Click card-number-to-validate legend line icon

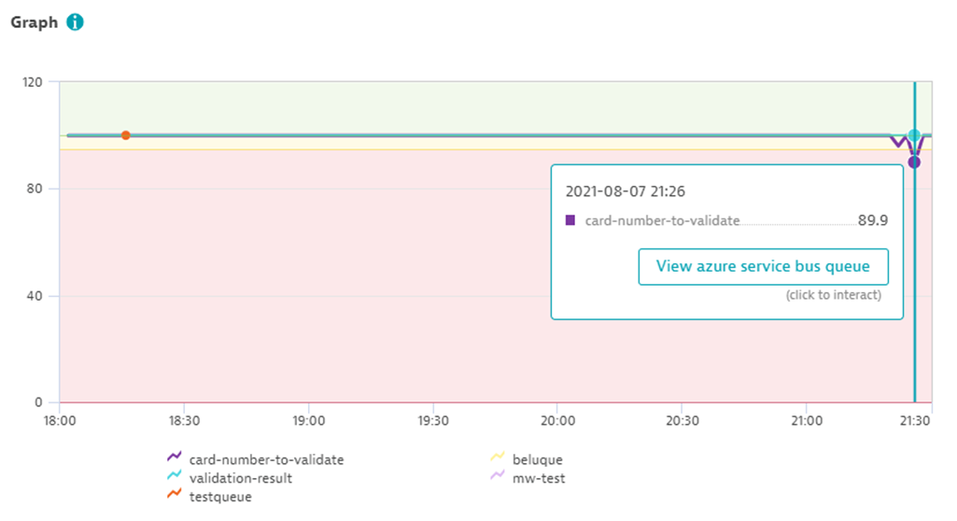tap(175, 457)
